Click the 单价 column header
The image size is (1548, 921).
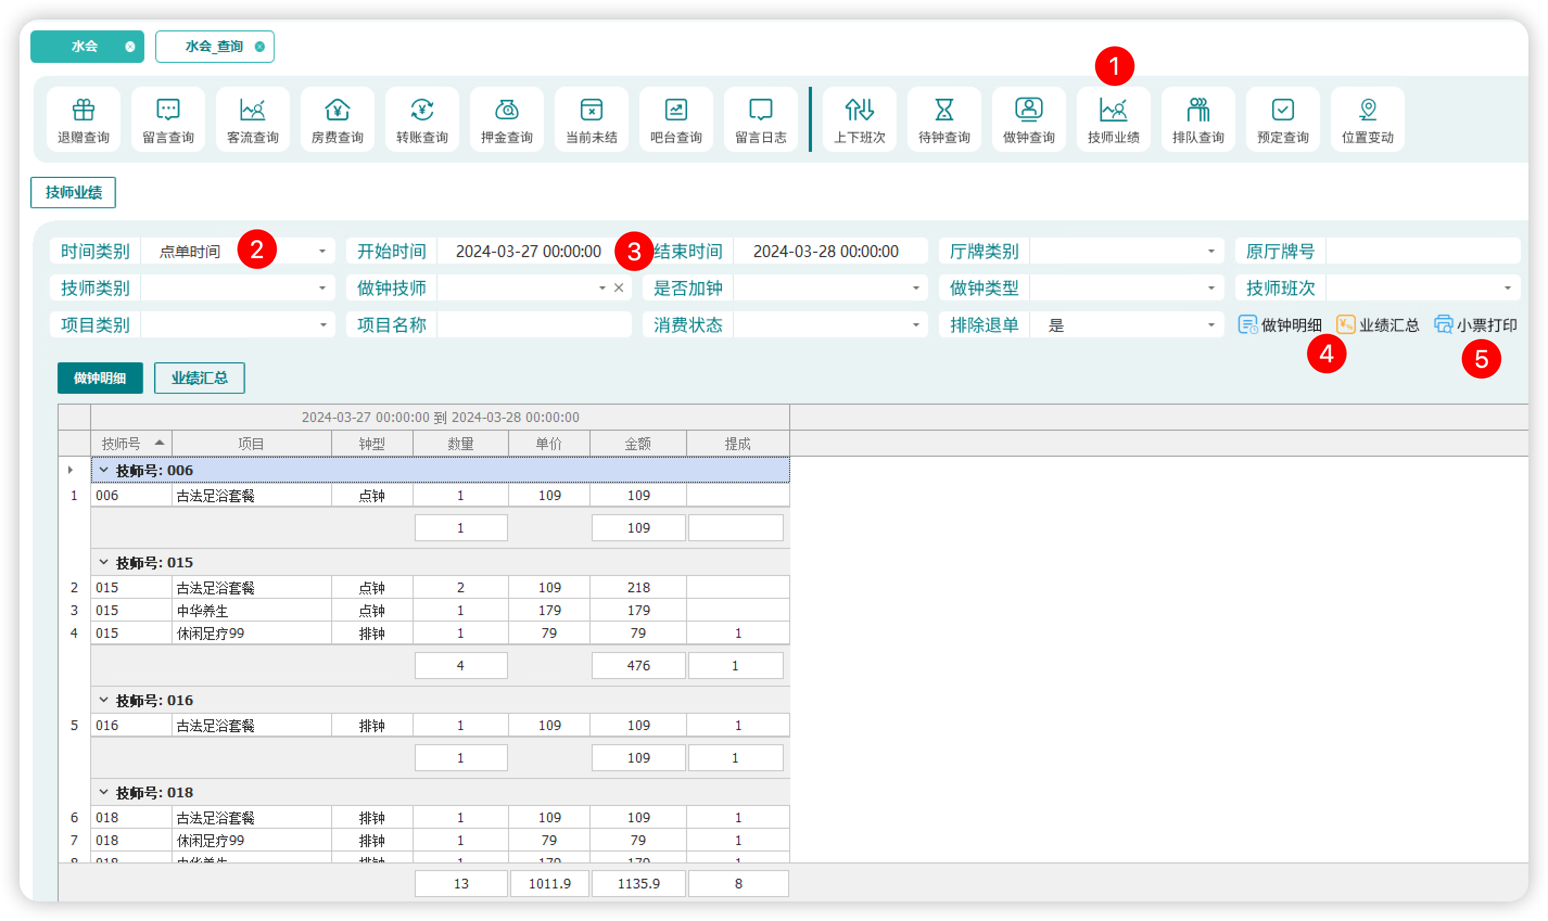click(549, 444)
